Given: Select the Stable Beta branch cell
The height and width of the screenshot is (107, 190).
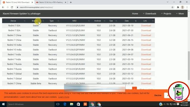Looking at the screenshot, I should coord(36,84).
